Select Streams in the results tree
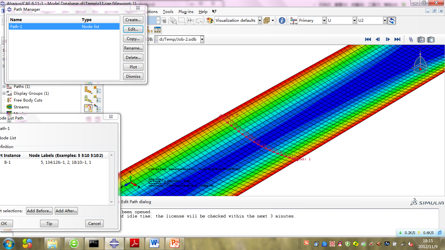The height and width of the screenshot is (250, 445). click(21, 107)
